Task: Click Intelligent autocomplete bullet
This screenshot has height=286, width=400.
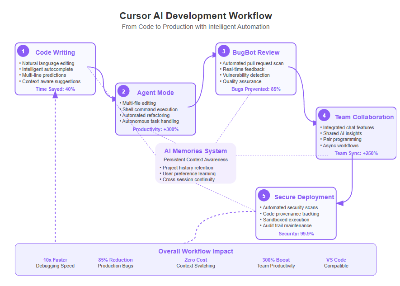Action: coord(46,69)
